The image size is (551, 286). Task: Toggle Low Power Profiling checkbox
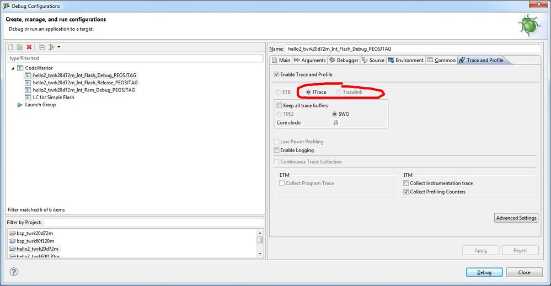click(x=276, y=142)
